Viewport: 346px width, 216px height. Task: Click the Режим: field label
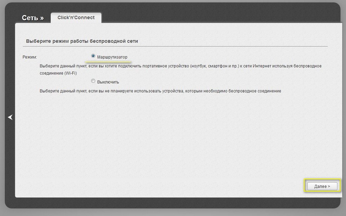pyautogui.click(x=30, y=57)
